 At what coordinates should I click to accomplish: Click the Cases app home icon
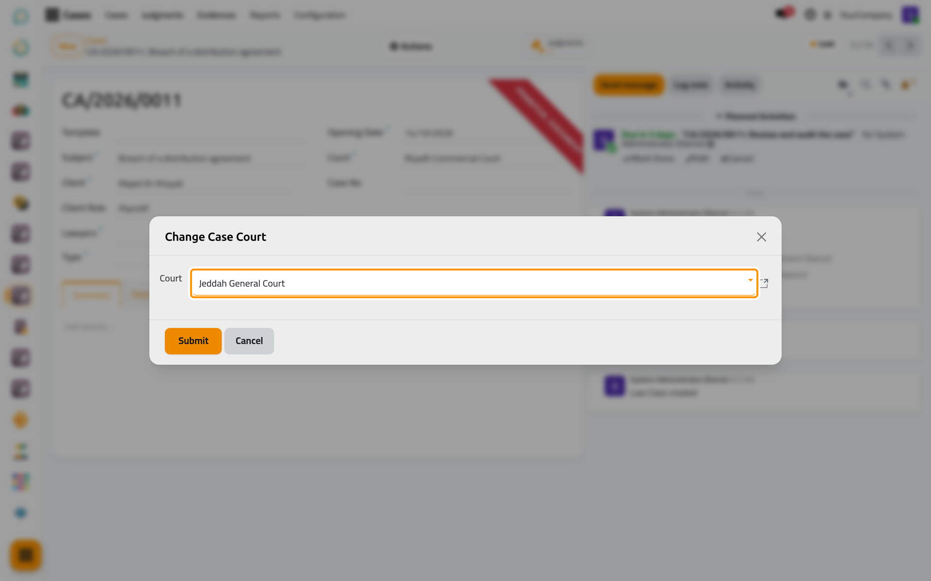[x=52, y=15]
